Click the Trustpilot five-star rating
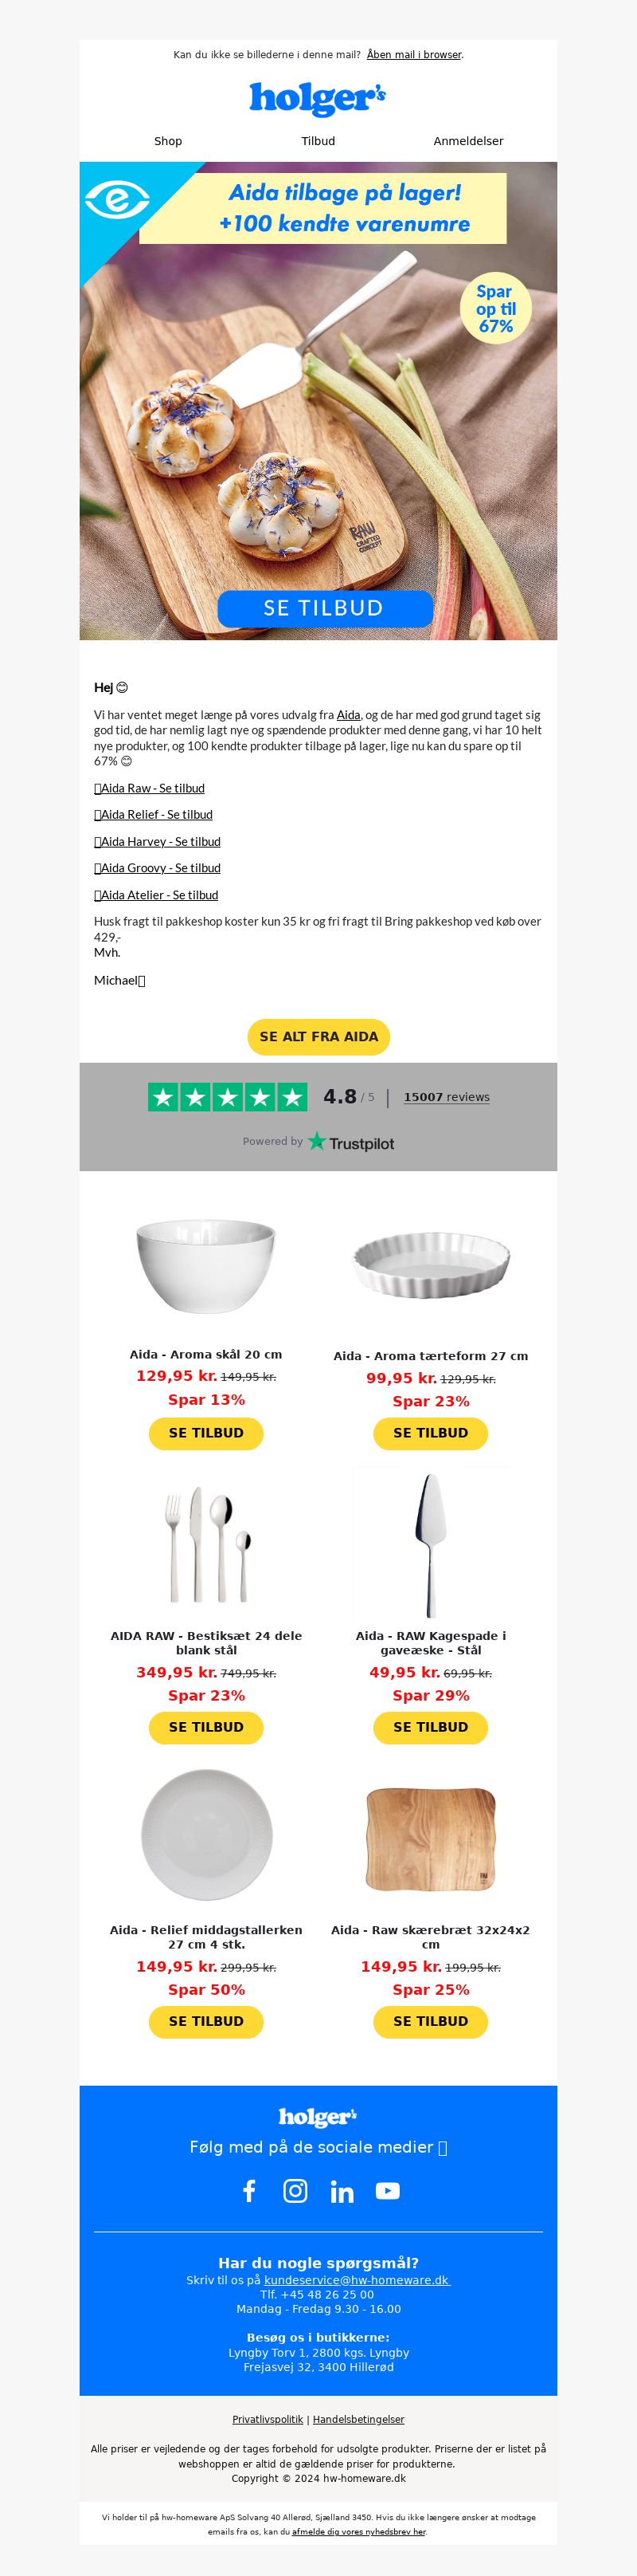Screen dimensions: 637x2576 click(228, 1097)
